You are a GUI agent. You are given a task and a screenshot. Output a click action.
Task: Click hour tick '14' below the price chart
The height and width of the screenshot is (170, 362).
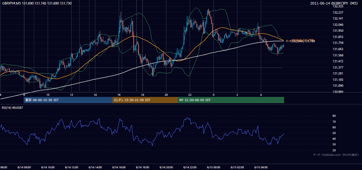click(95, 95)
